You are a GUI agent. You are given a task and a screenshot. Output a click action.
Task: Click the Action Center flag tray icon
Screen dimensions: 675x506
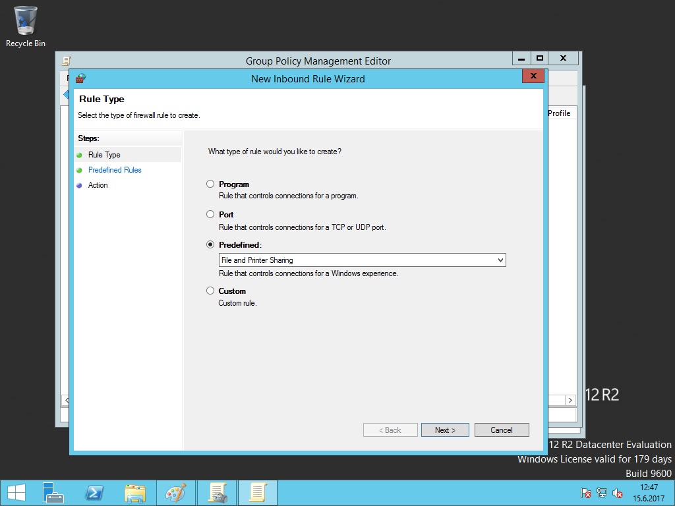point(585,493)
